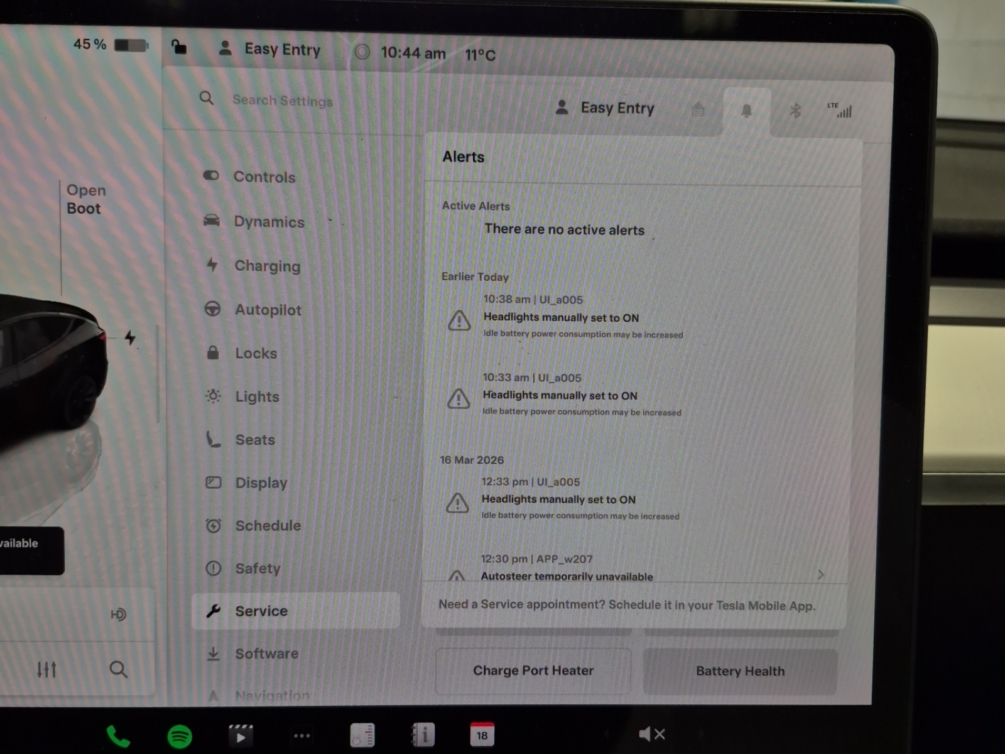Open the Spotify app
Image resolution: width=1005 pixels, height=754 pixels.
(180, 736)
